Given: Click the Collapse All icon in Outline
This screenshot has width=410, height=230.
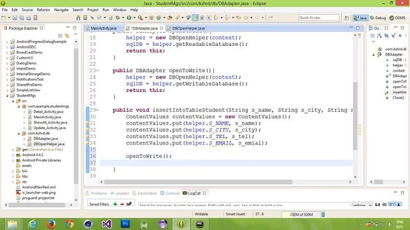Looking at the screenshot, I should (x=373, y=36).
